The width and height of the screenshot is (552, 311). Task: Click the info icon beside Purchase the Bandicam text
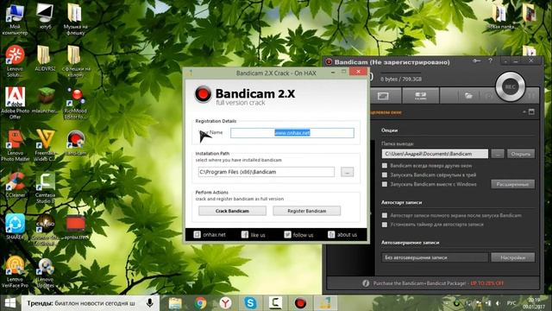click(x=366, y=283)
